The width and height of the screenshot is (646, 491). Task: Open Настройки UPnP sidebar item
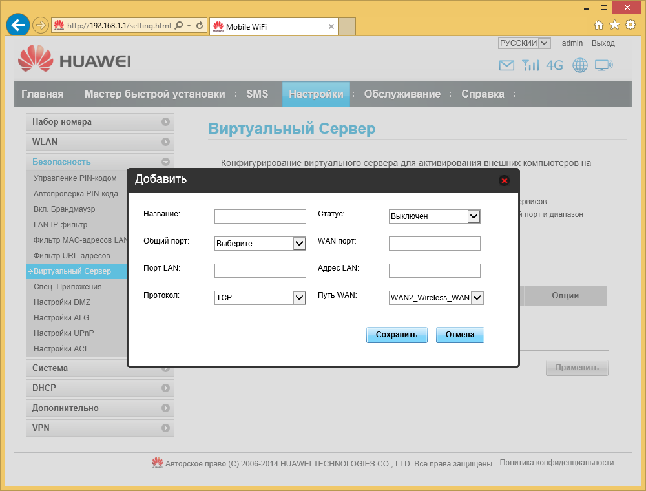tap(63, 333)
